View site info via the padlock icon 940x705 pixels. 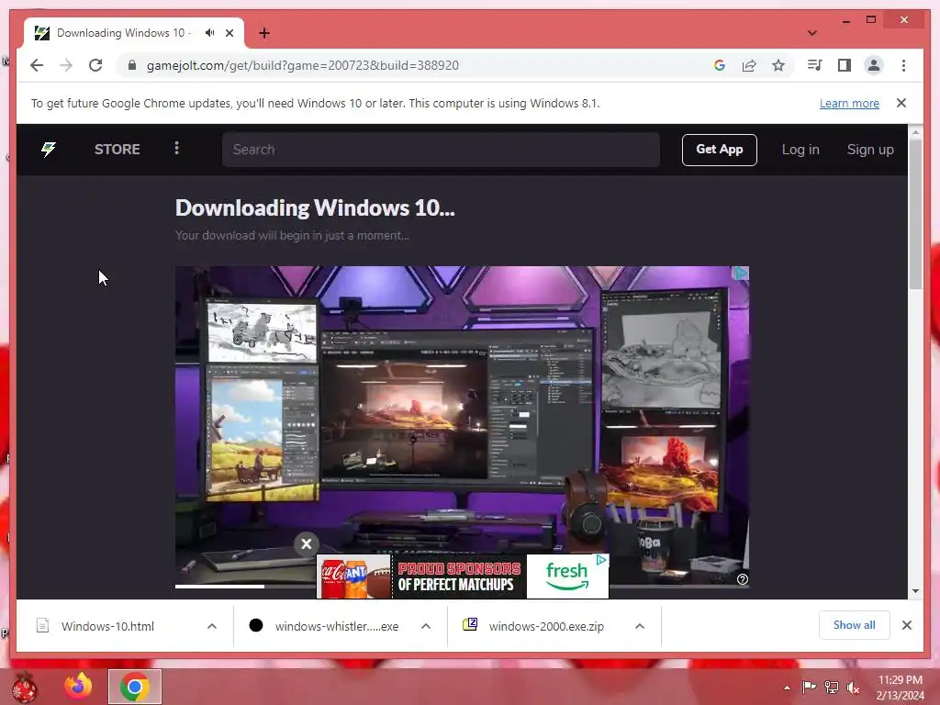[132, 65]
